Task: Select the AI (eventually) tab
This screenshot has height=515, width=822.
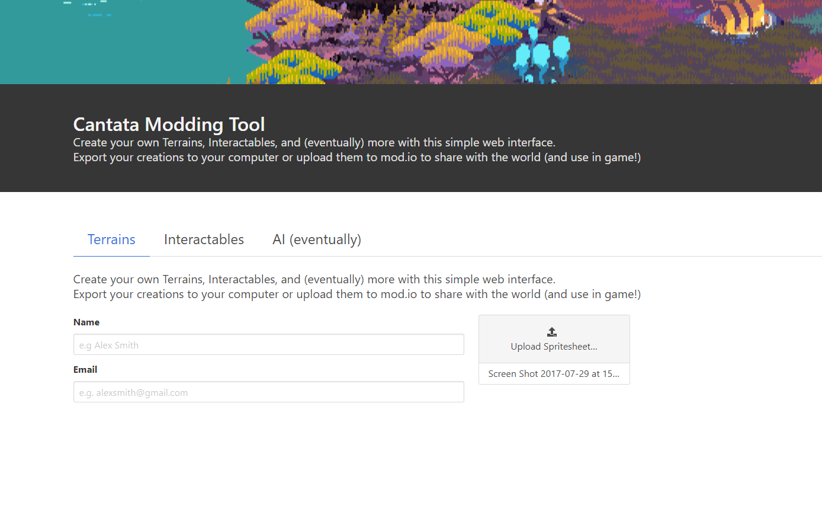Action: pos(317,239)
